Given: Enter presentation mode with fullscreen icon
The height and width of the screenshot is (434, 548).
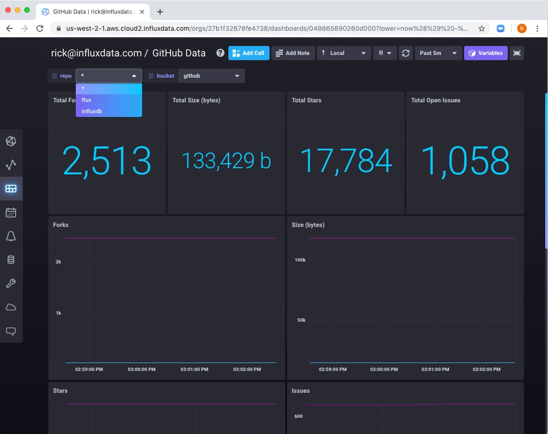Looking at the screenshot, I should click(517, 53).
